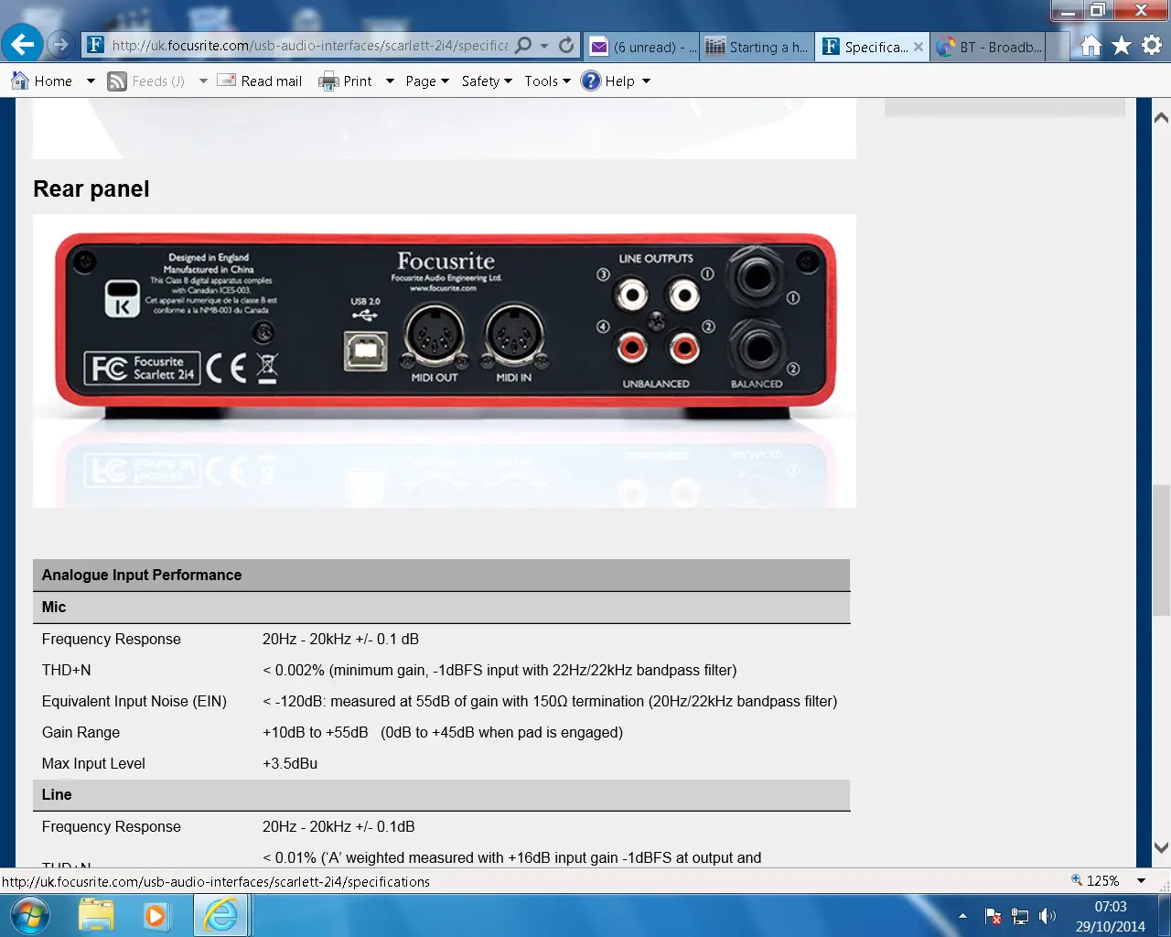Open the Windows Start menu
Viewport: 1171px width, 937px height.
[29, 915]
